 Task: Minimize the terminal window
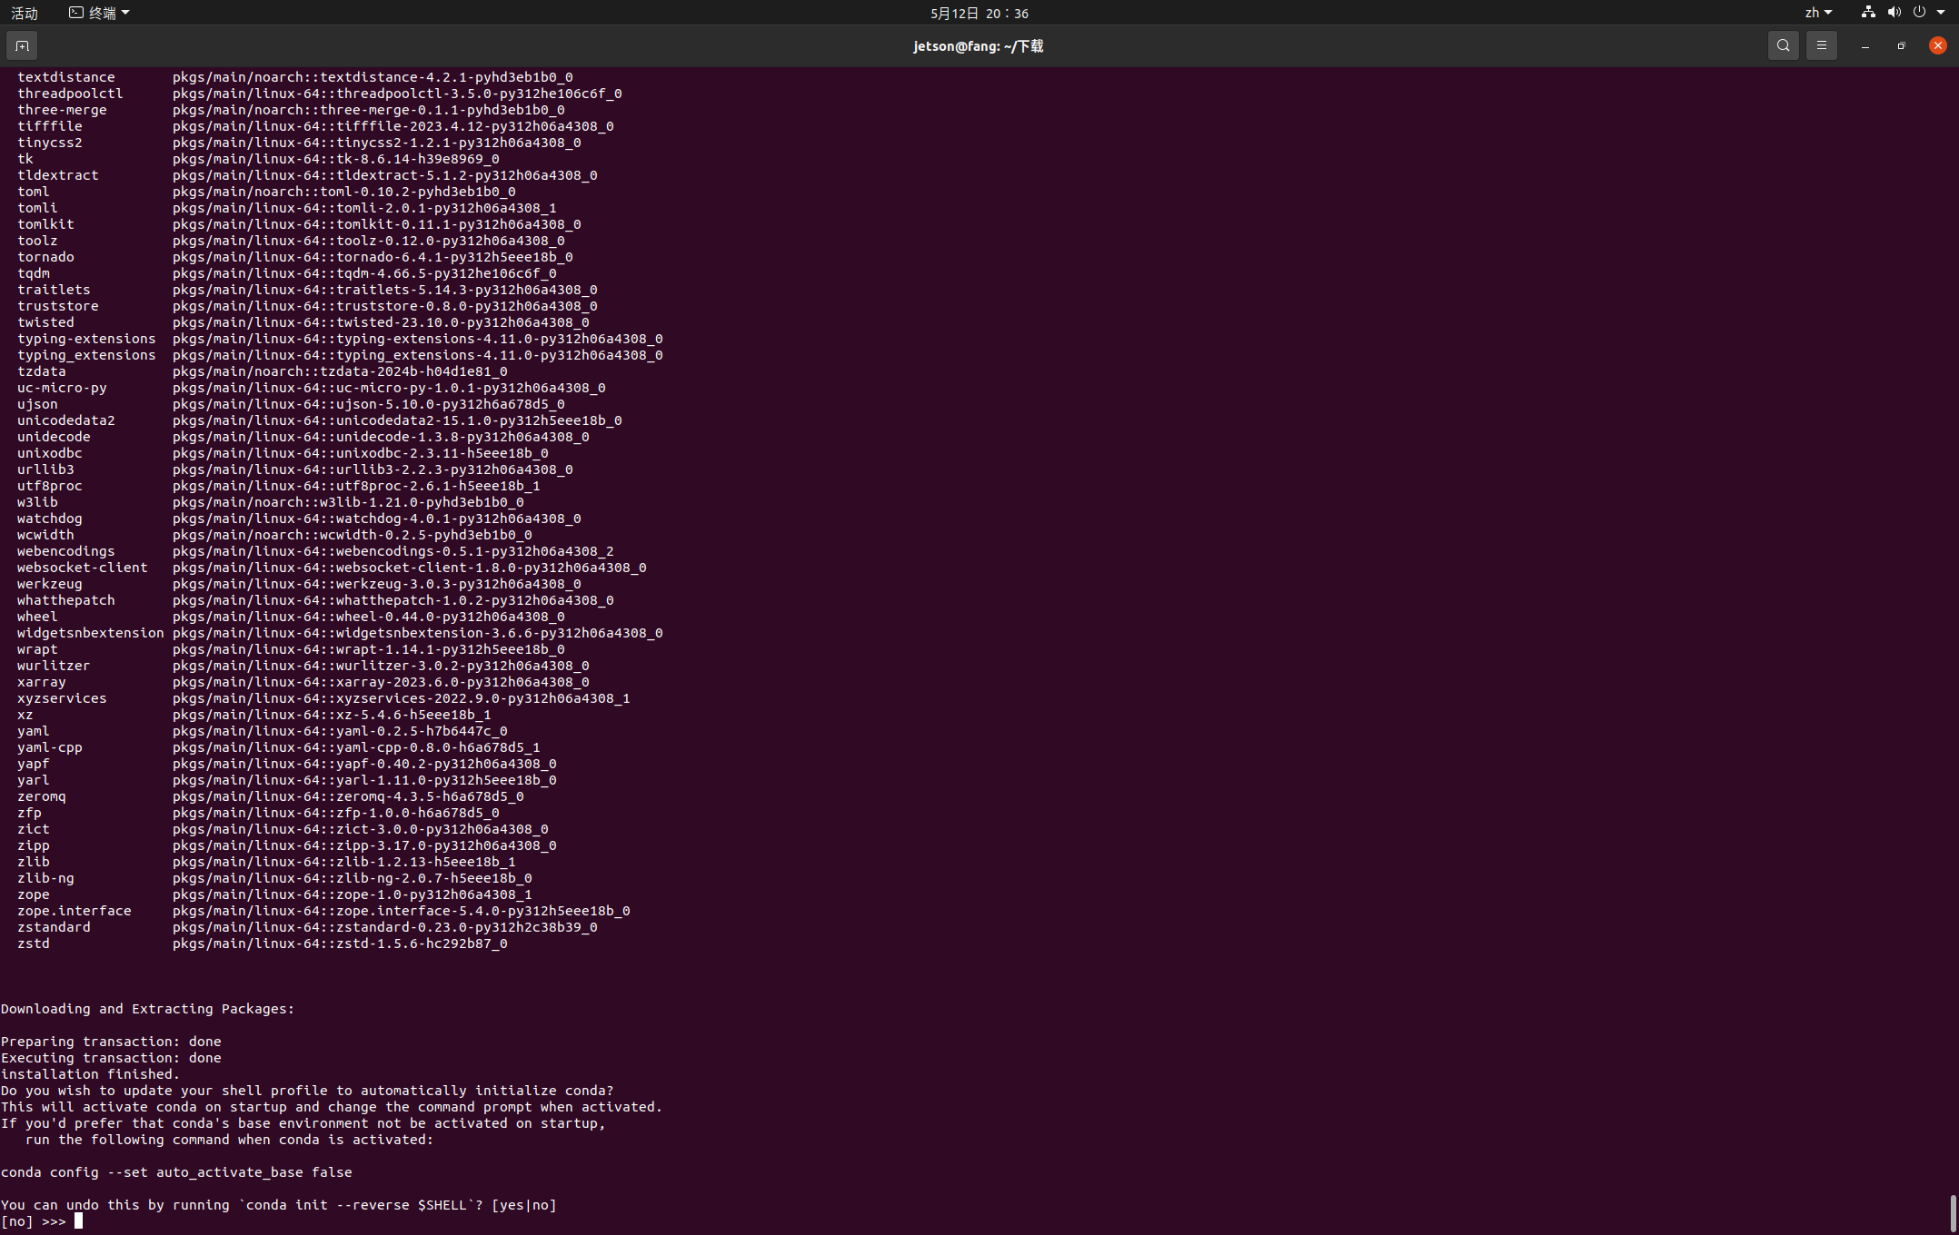coord(1865,45)
